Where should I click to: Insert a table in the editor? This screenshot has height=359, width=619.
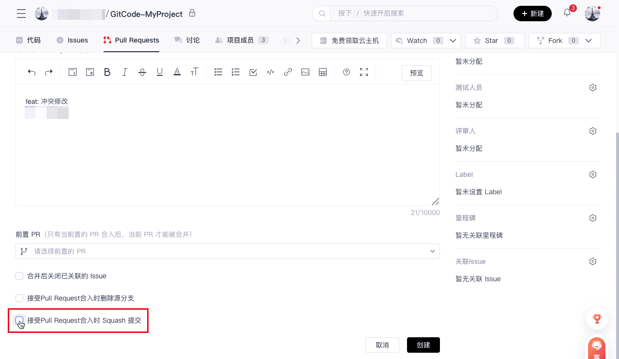[x=323, y=72]
